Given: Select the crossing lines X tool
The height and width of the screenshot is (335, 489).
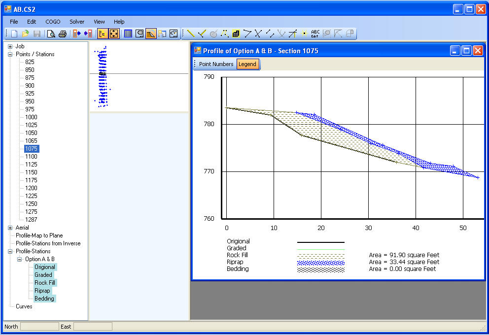Looking at the screenshot, I should tap(258, 33).
